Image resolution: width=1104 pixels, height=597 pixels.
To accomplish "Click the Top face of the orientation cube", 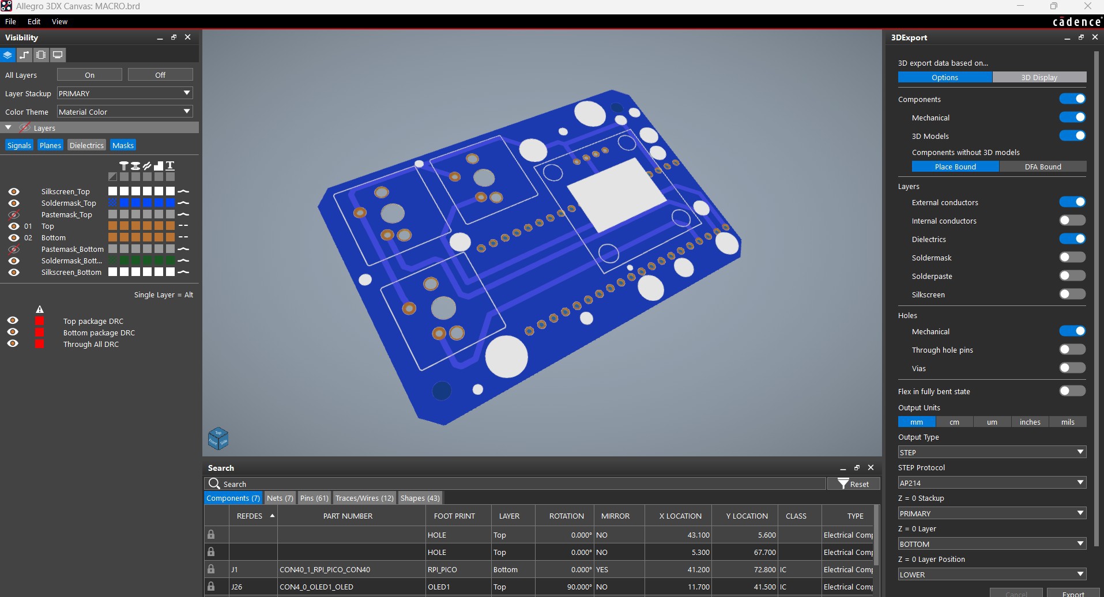I will pyautogui.click(x=218, y=431).
